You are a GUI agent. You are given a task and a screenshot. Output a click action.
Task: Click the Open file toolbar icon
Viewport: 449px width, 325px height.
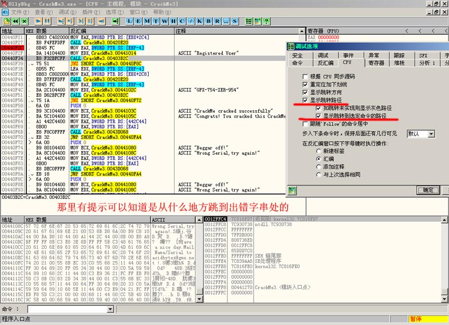point(7,21)
